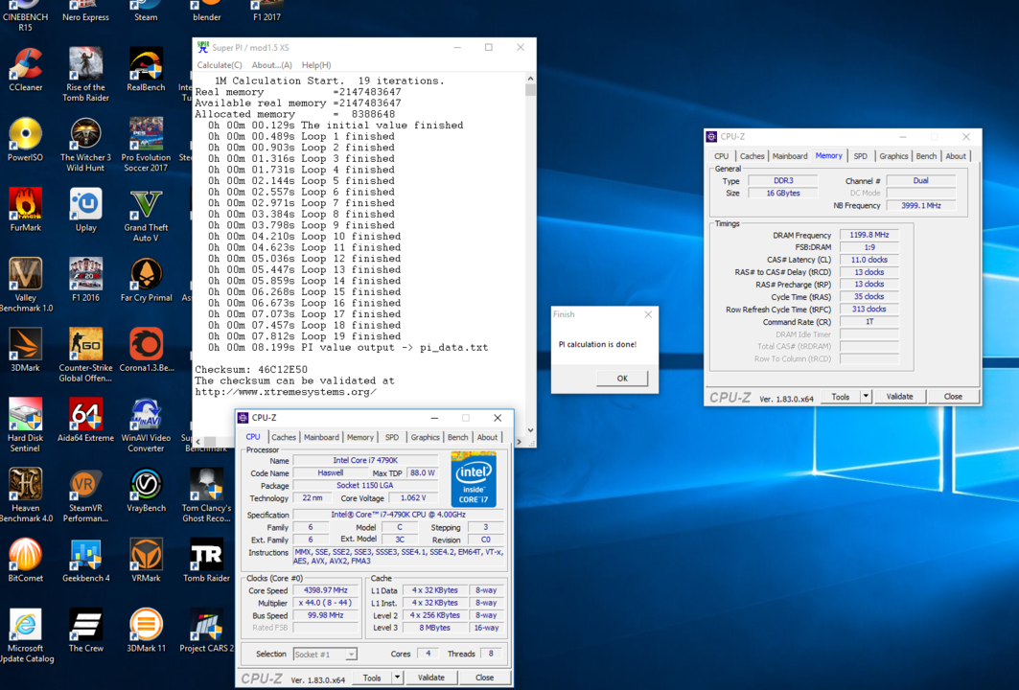
Task: Open About...(A) menu in Super PI
Action: (x=271, y=65)
